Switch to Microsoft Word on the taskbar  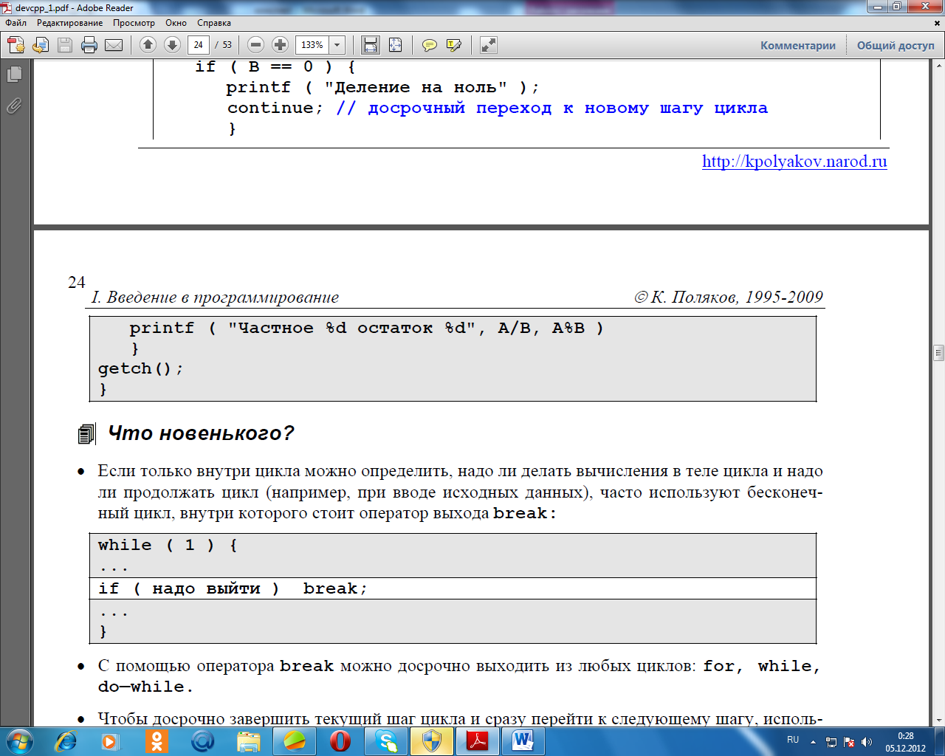[523, 741]
